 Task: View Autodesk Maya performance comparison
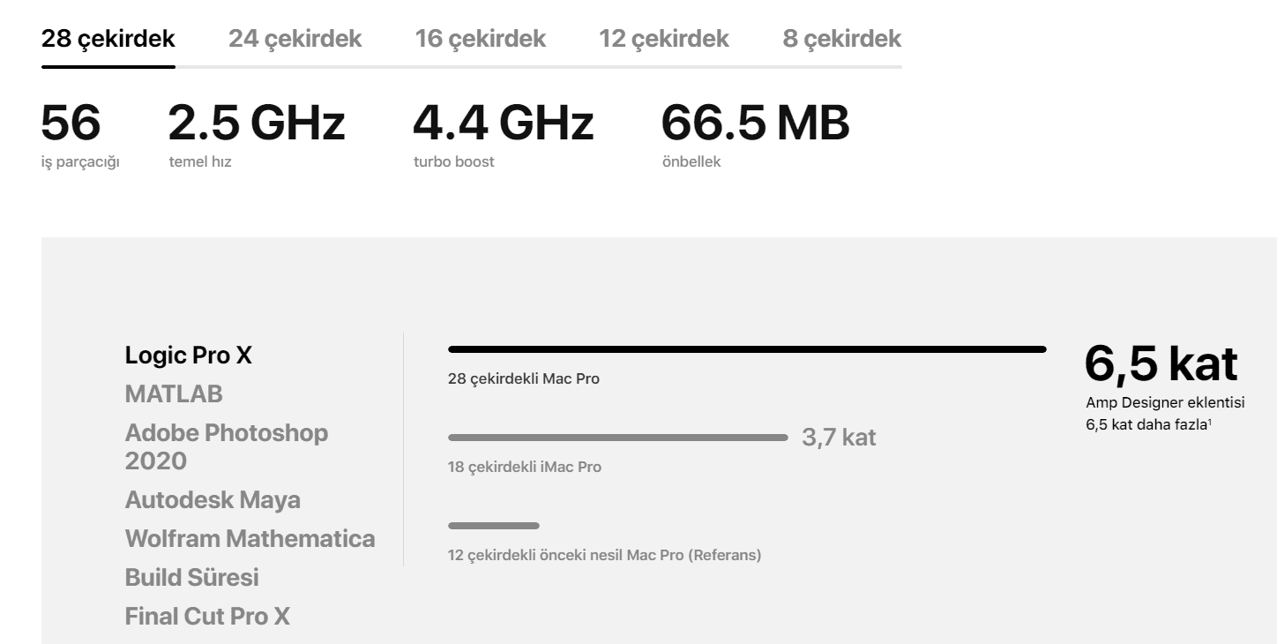coord(213,500)
